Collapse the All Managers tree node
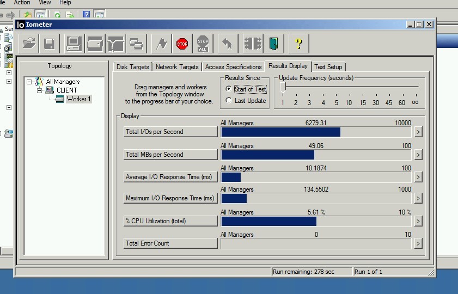This screenshot has height=294, width=458. point(29,82)
